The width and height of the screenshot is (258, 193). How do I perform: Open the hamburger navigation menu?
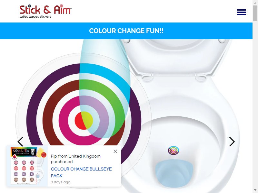(241, 12)
